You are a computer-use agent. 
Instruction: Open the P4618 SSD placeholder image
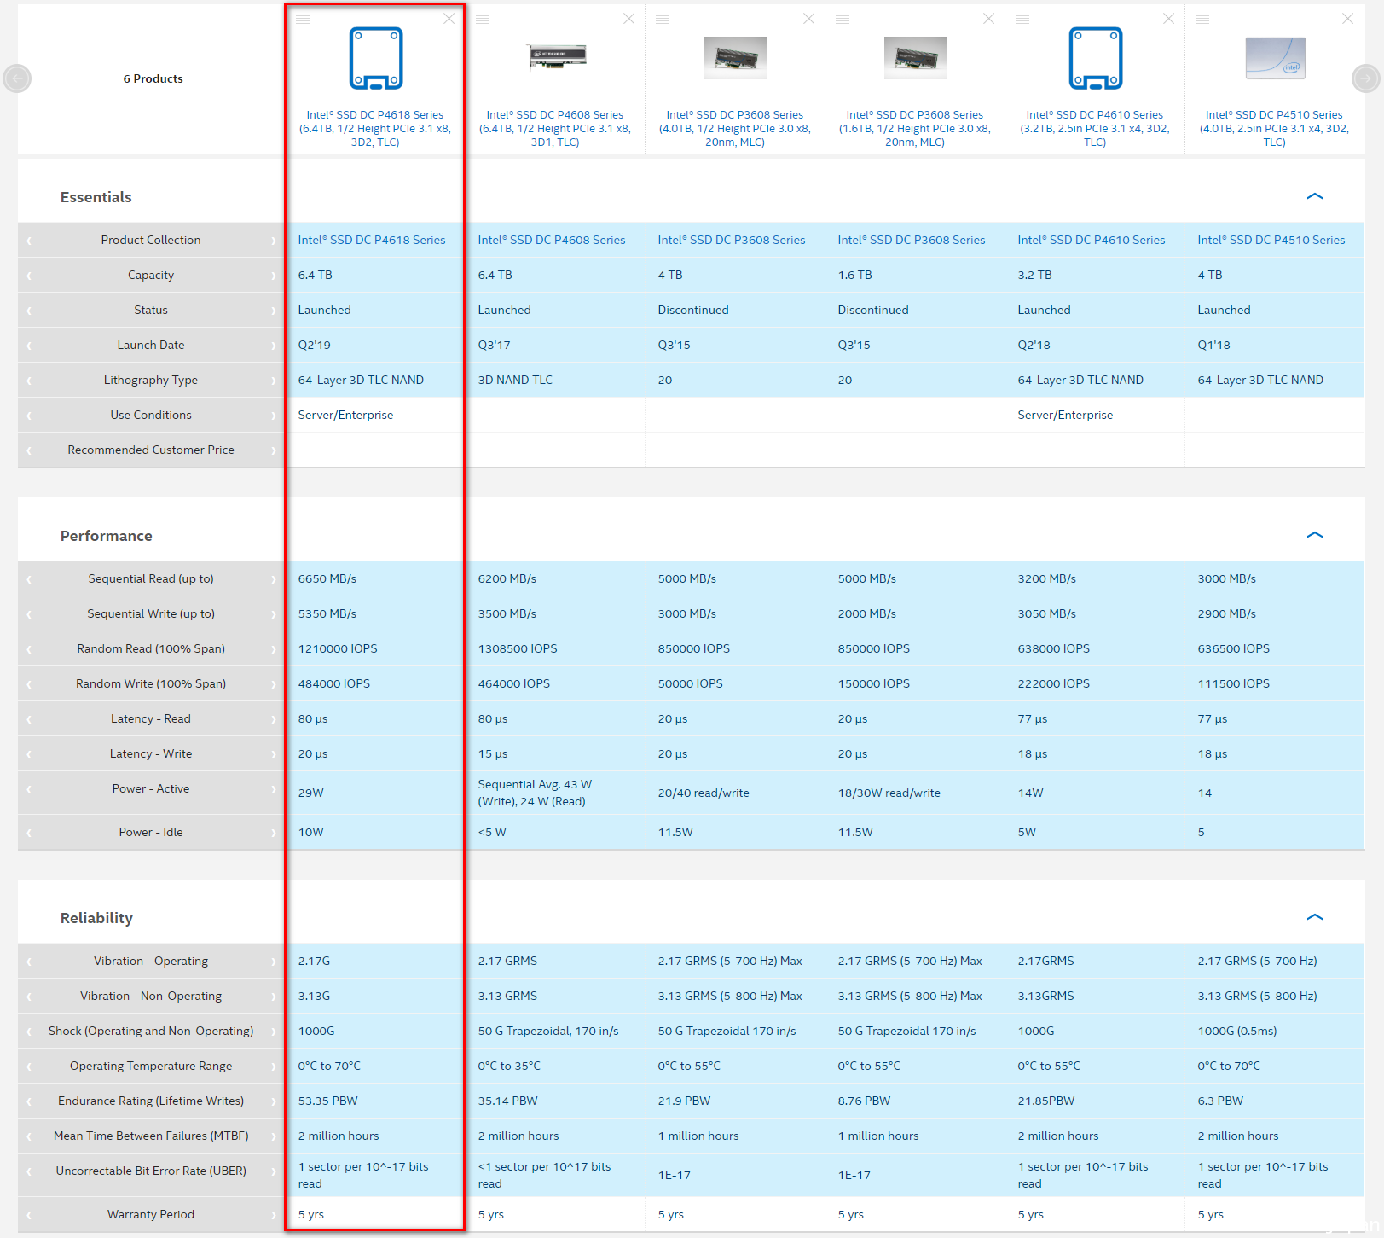point(376,58)
